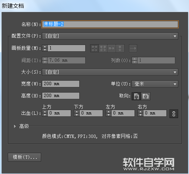
Task: Choose portrait orientation icon
Action: [136, 96]
